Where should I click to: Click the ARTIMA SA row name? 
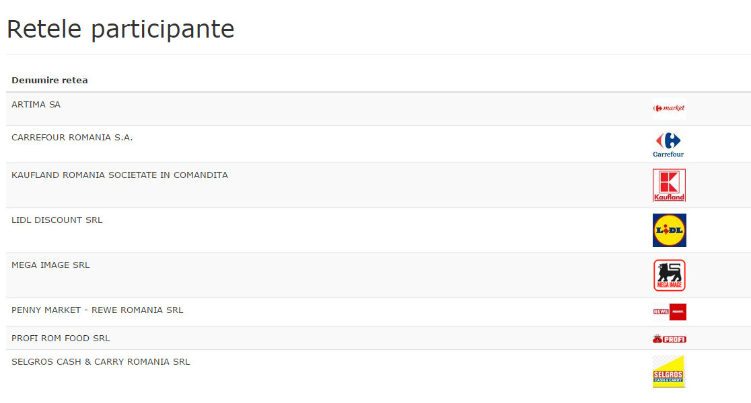(36, 105)
